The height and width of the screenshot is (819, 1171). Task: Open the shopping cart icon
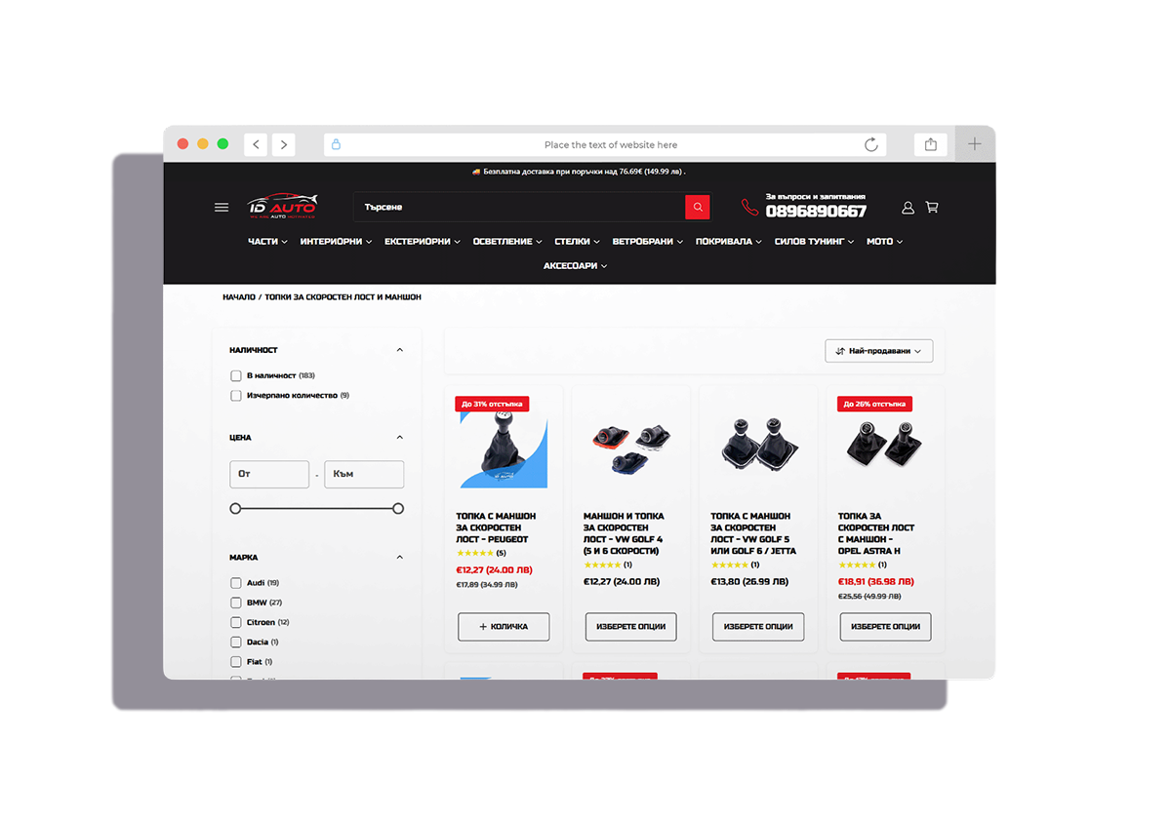click(x=932, y=208)
